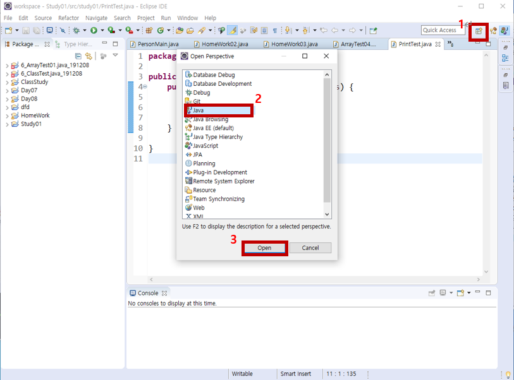Toggle Block Selection Mode icon

[x=264, y=30]
